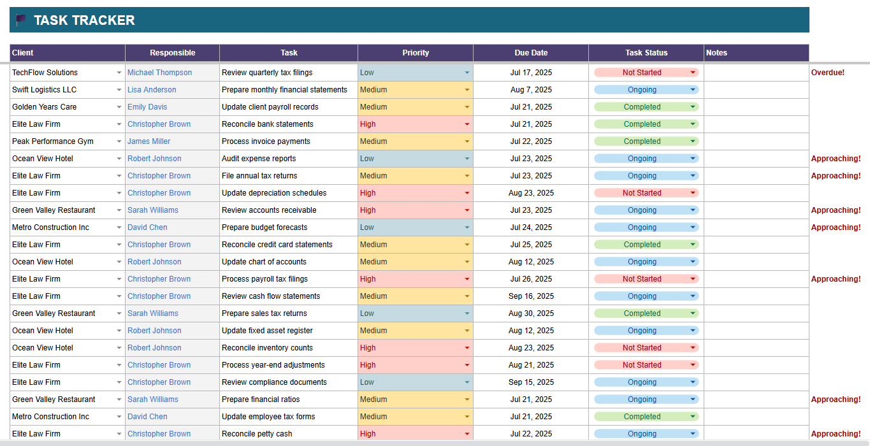The height and width of the screenshot is (446, 870).
Task: Open the Task Status dropdown for Review quarterly tax filings
Action: click(x=693, y=72)
